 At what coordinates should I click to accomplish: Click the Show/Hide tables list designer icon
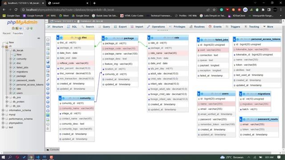(x=48, y=40)
